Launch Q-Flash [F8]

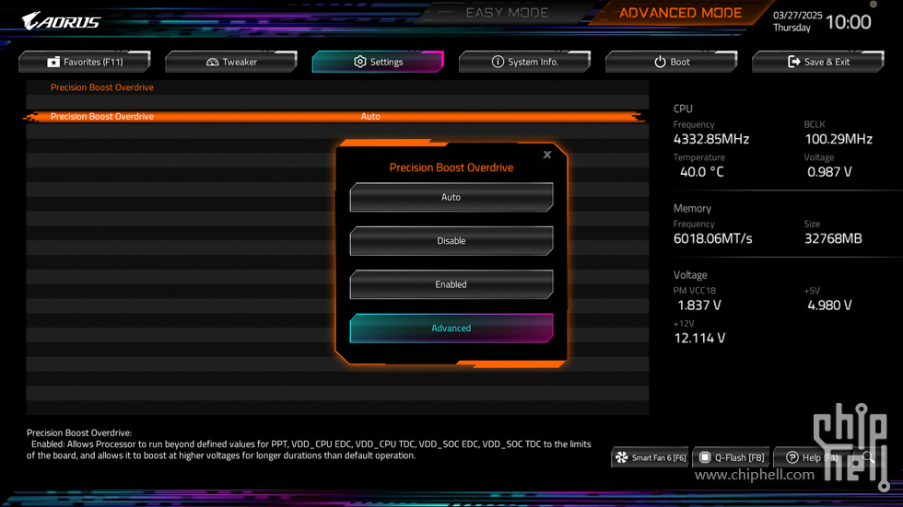click(732, 457)
